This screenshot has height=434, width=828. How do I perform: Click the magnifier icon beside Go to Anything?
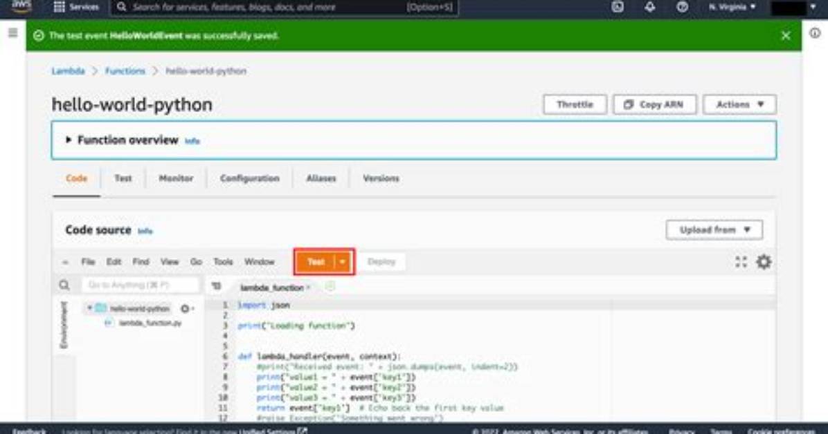64,285
